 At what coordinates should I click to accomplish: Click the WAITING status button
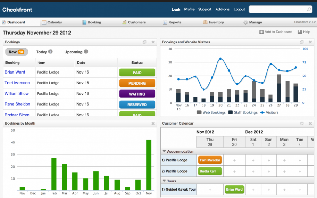137,94
